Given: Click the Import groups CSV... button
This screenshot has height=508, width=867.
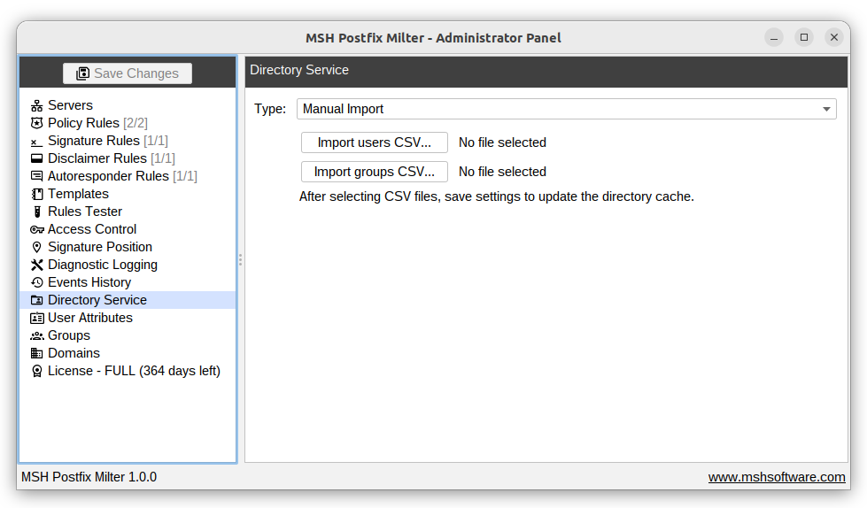Looking at the screenshot, I should (375, 172).
